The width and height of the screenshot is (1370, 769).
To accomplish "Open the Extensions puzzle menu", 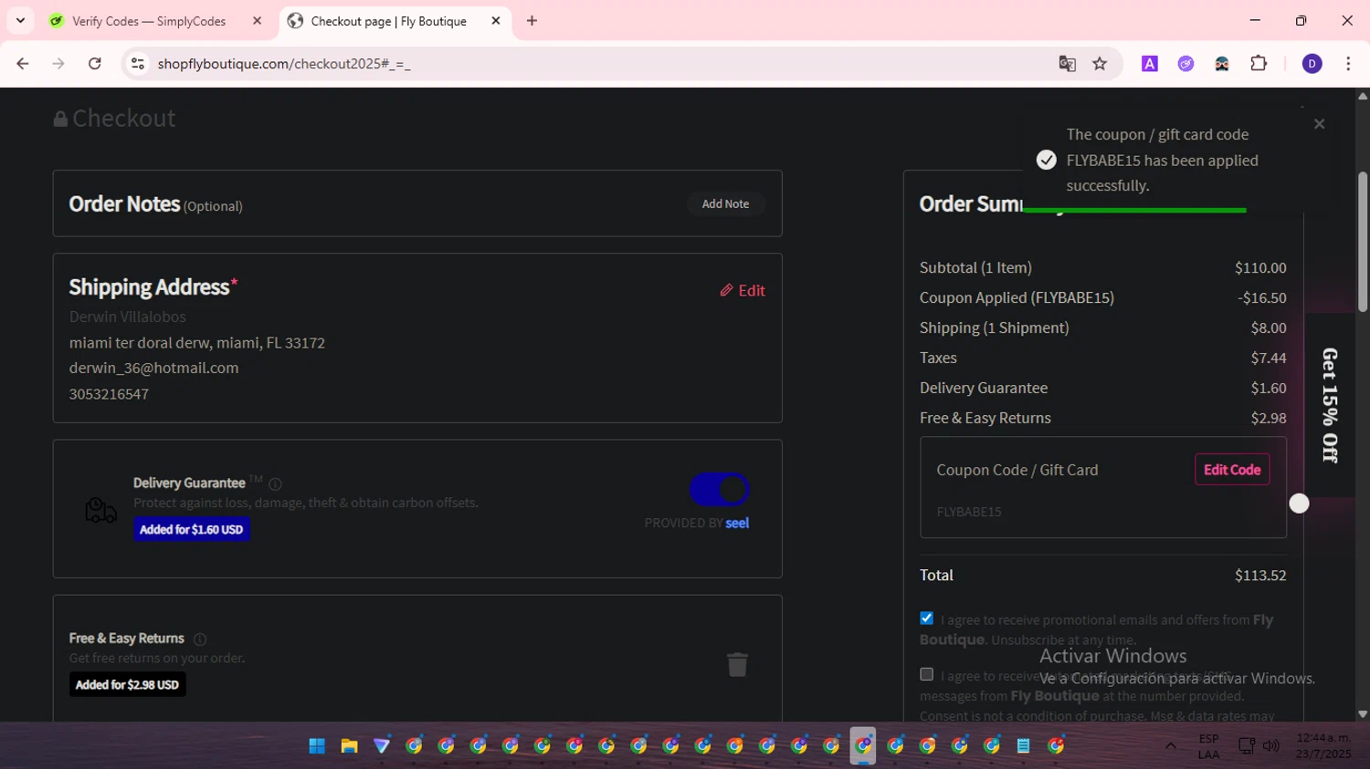I will tap(1259, 64).
